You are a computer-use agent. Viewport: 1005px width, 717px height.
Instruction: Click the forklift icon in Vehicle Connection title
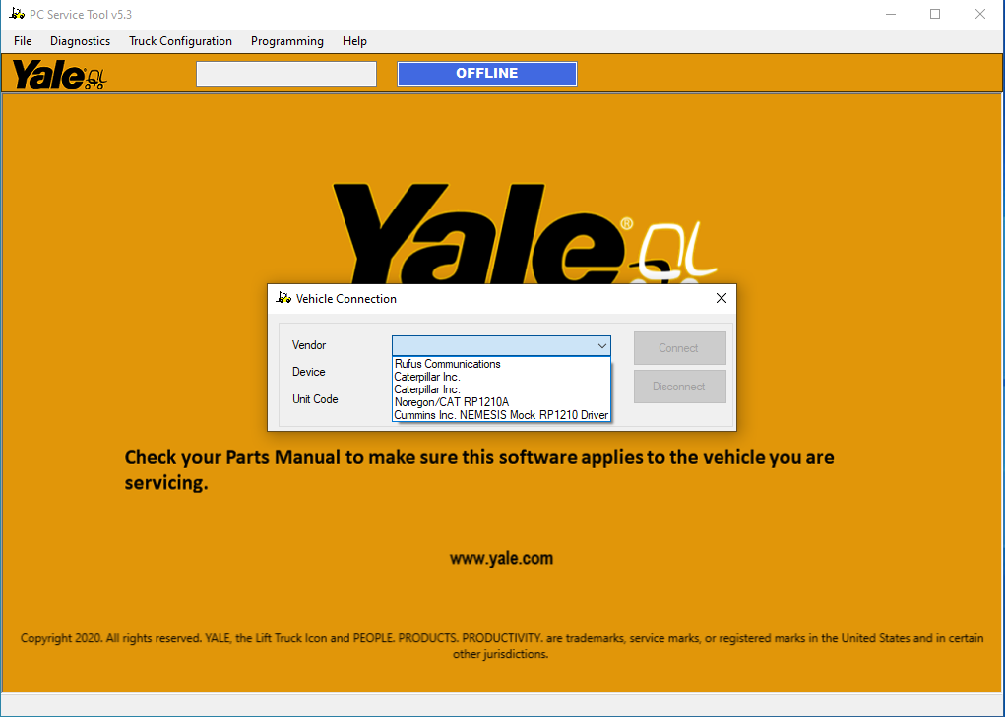click(284, 298)
